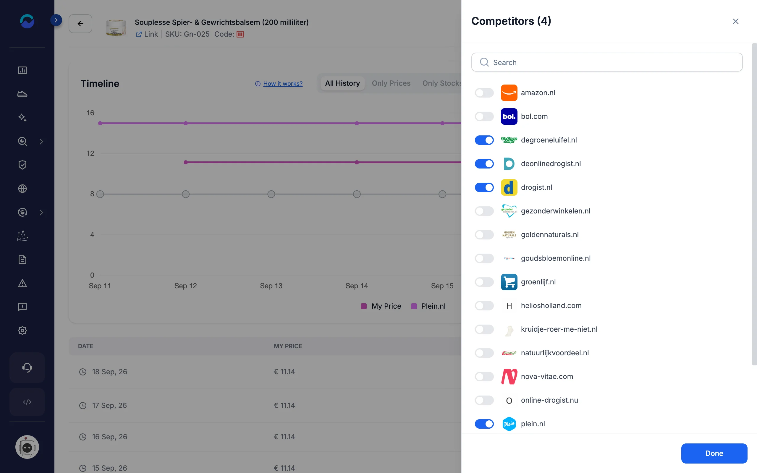Disable the drogist.nl competitor toggle
757x473 pixels.
pos(484,187)
